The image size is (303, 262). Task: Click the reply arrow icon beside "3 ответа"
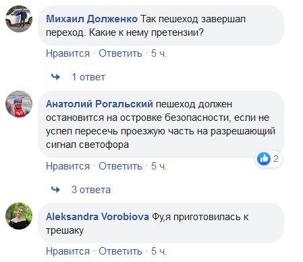click(x=55, y=190)
